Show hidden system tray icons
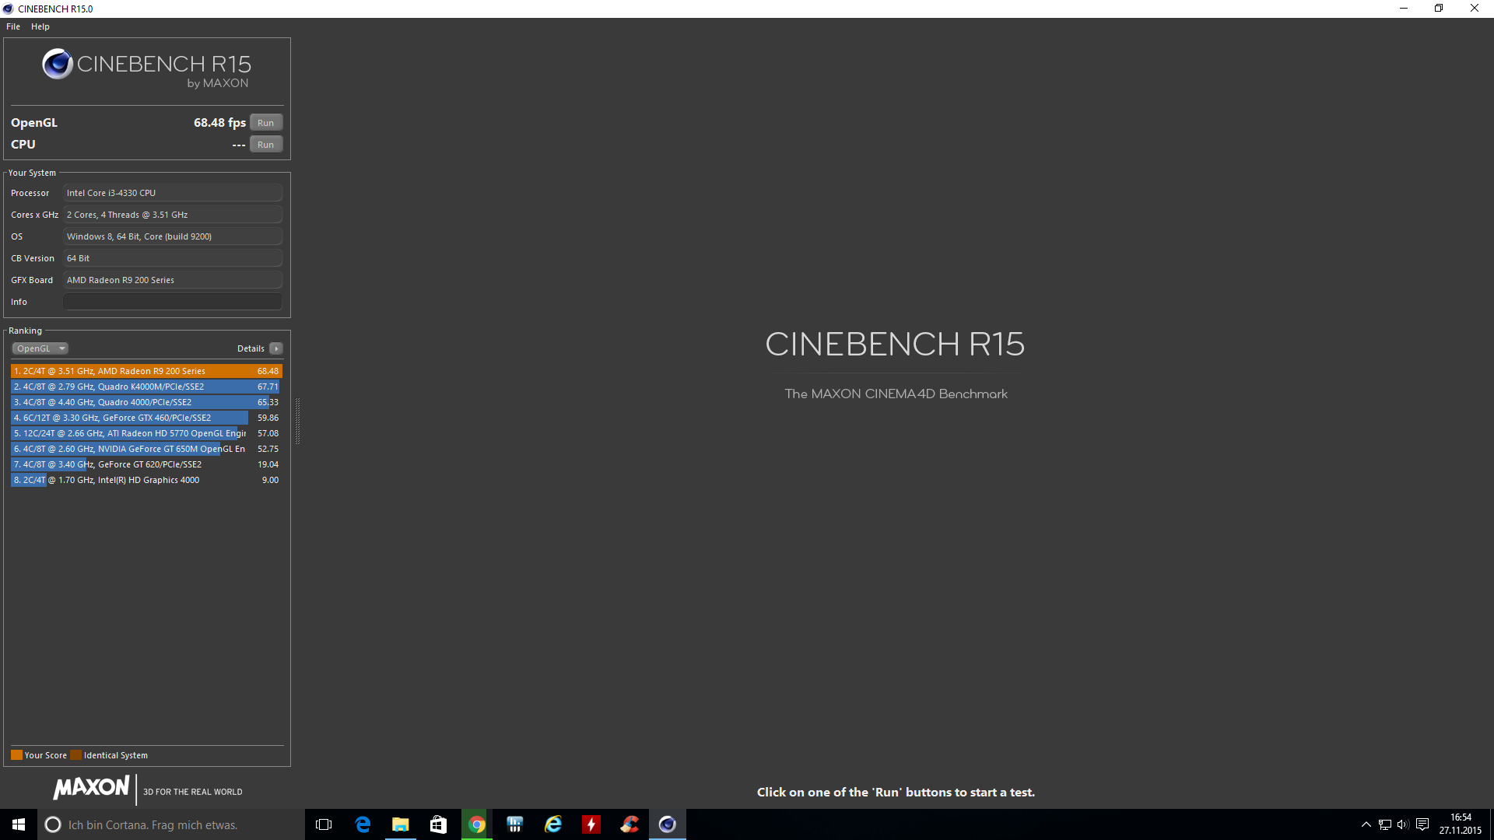Screen dimensions: 1494x840 tap(1366, 824)
